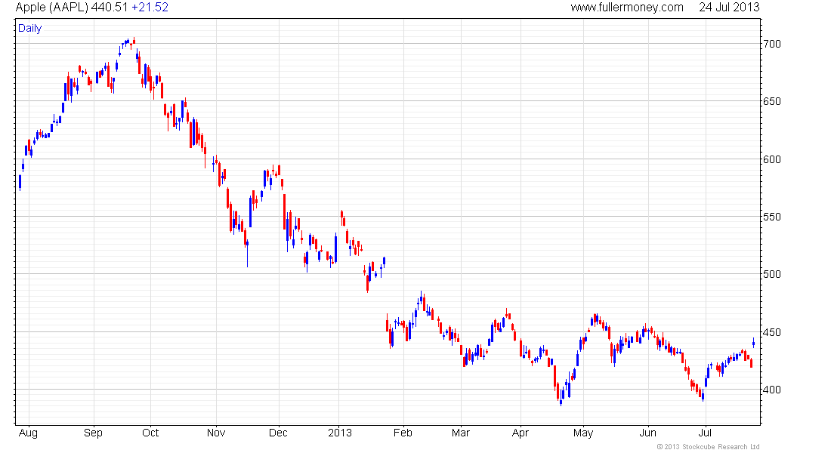Click the change value +21.52
This screenshot has height=453, width=831.
(150, 8)
